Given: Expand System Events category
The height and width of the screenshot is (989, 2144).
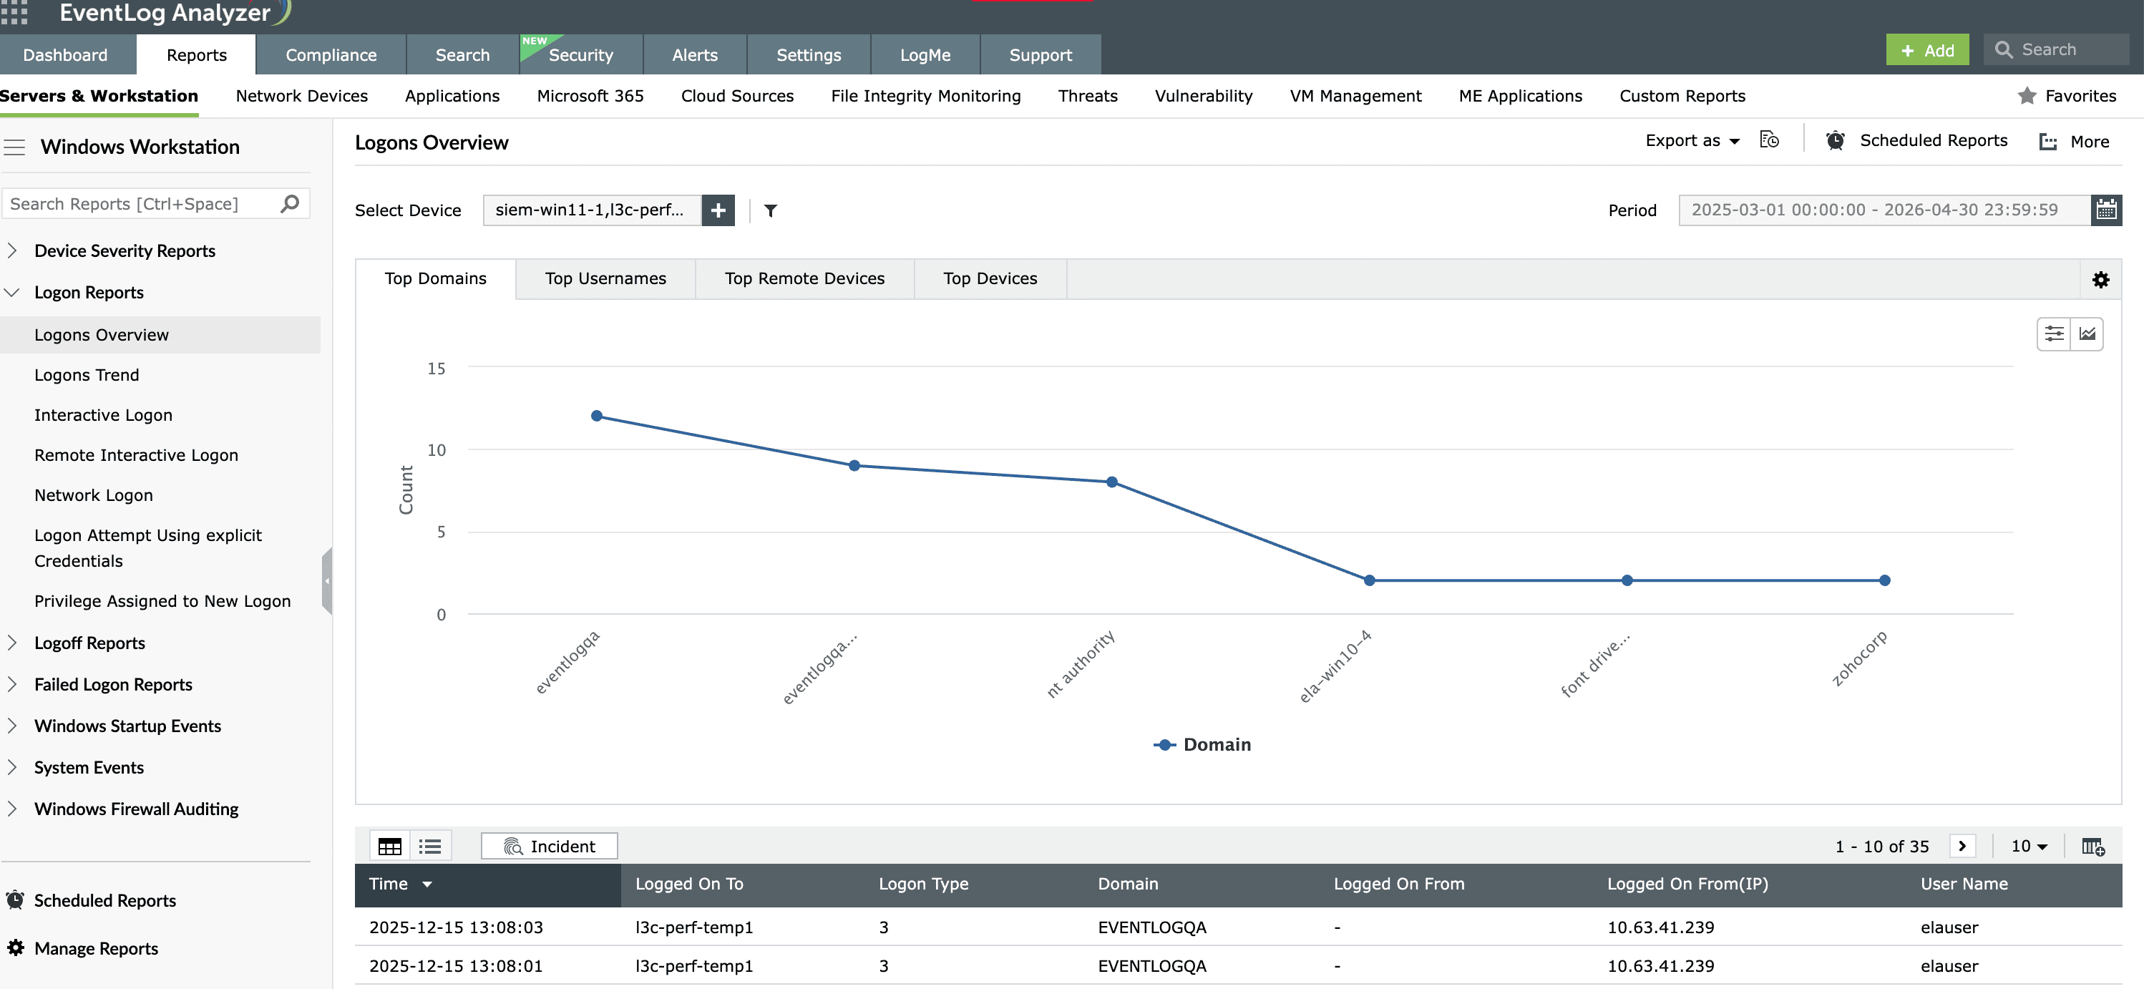Looking at the screenshot, I should tap(11, 768).
